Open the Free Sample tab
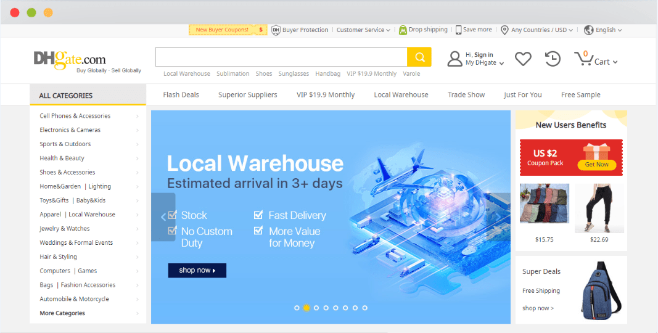 pyautogui.click(x=581, y=95)
